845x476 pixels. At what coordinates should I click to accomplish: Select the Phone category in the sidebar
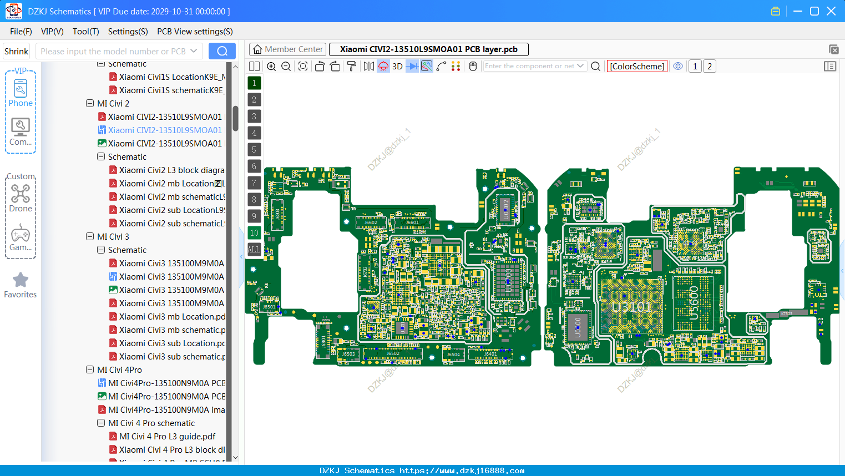coord(21,93)
